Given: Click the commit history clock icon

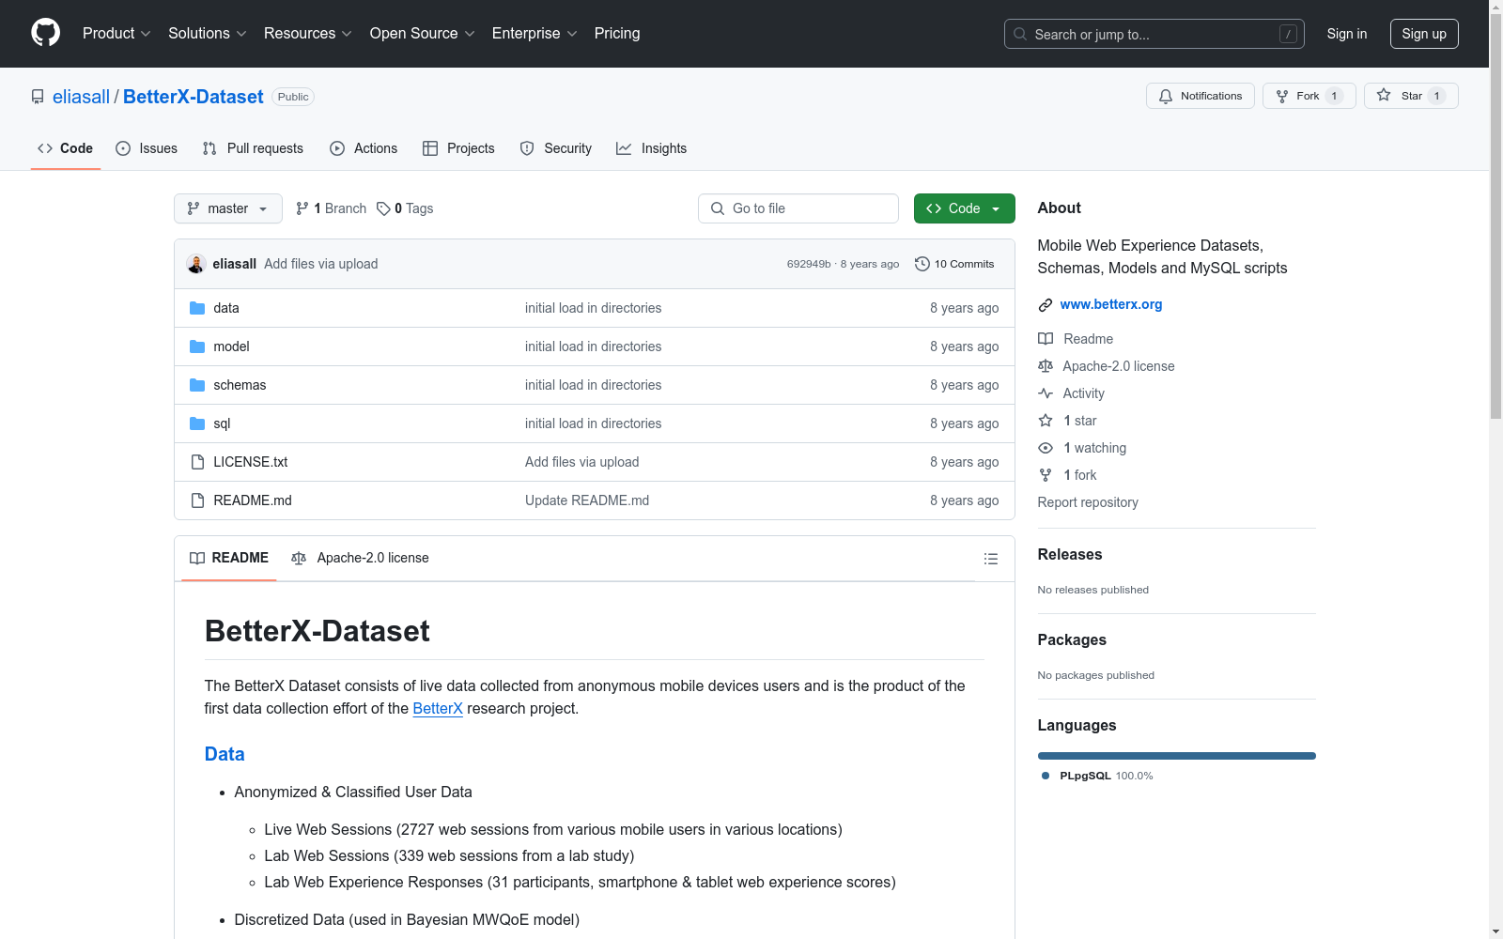Looking at the screenshot, I should tap(922, 264).
